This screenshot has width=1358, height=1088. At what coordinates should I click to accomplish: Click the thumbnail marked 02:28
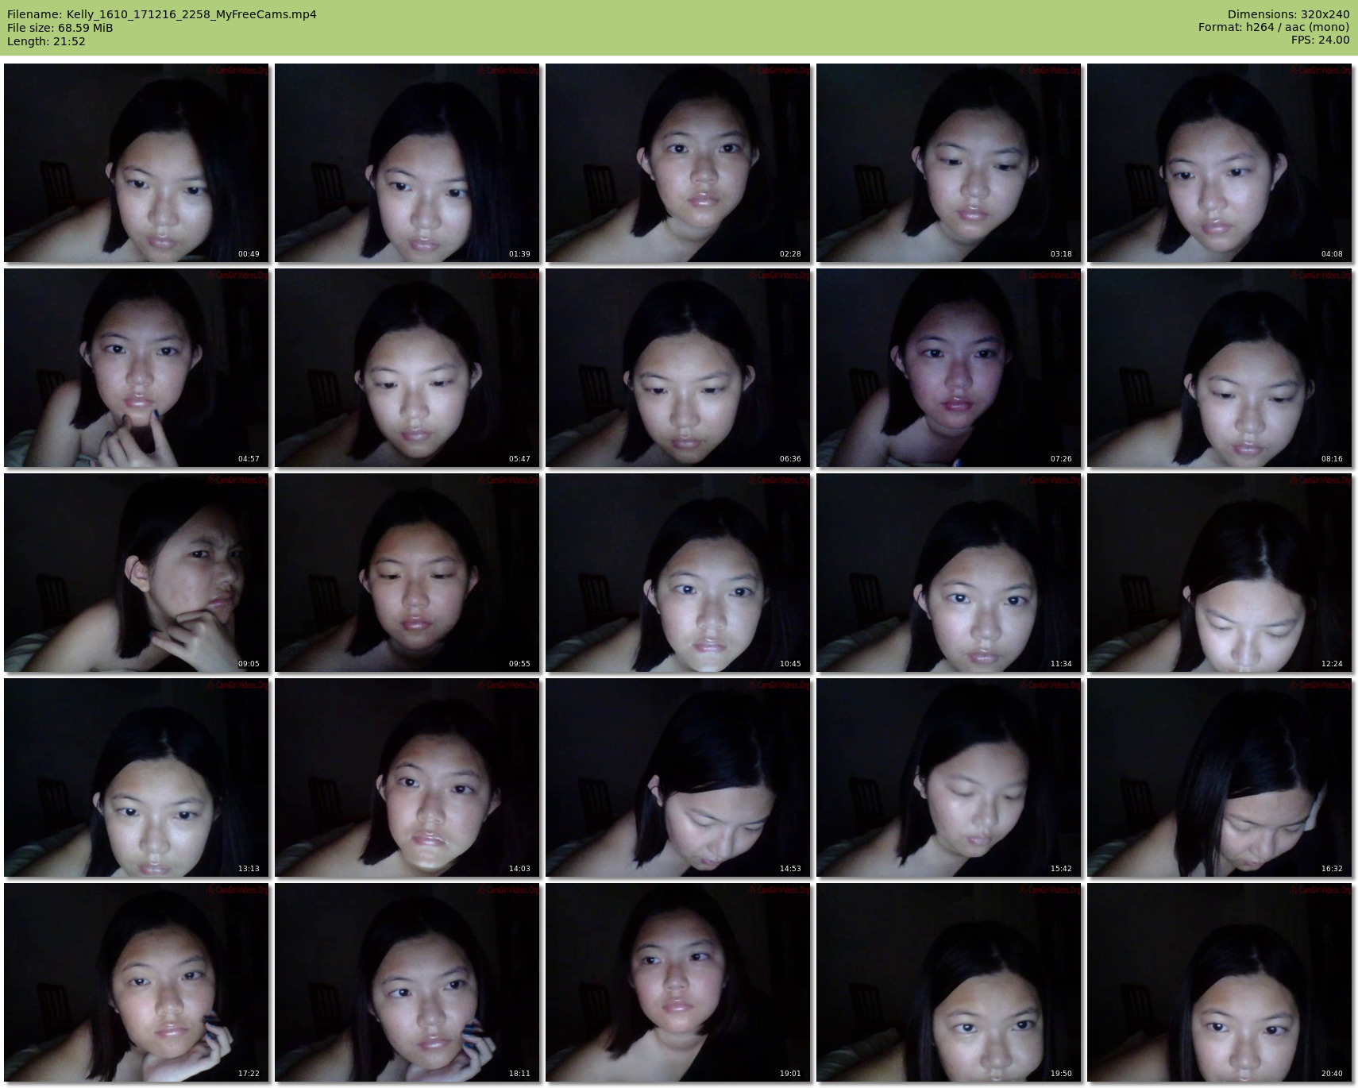point(678,163)
